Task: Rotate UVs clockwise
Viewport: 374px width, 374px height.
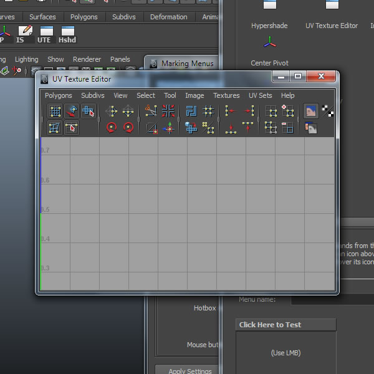Action: tap(128, 128)
